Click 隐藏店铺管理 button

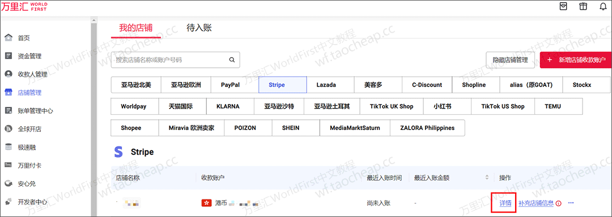point(510,60)
